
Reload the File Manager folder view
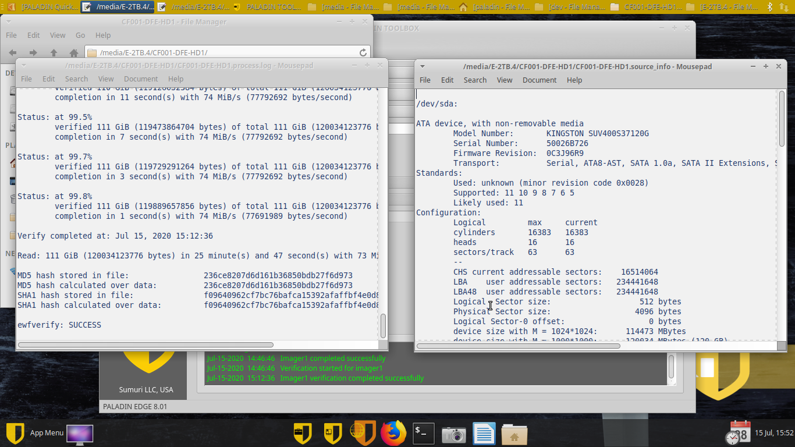363,52
